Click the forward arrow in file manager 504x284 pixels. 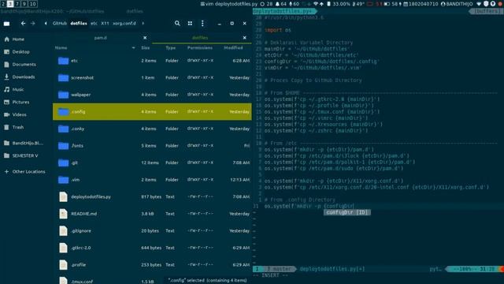pos(33,24)
